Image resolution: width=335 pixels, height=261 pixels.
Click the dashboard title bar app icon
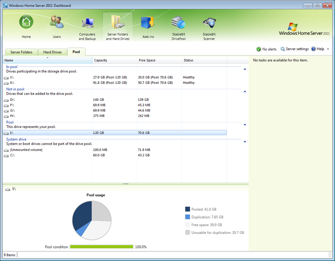pyautogui.click(x=5, y=5)
